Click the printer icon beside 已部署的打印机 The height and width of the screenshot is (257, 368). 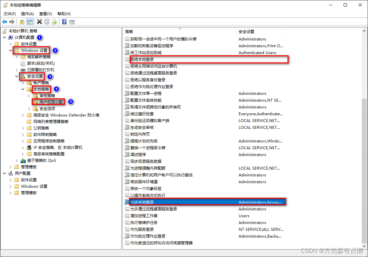pos(23,70)
